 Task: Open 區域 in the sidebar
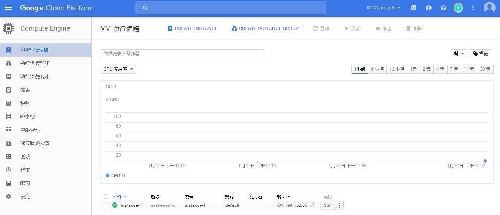[46, 157]
